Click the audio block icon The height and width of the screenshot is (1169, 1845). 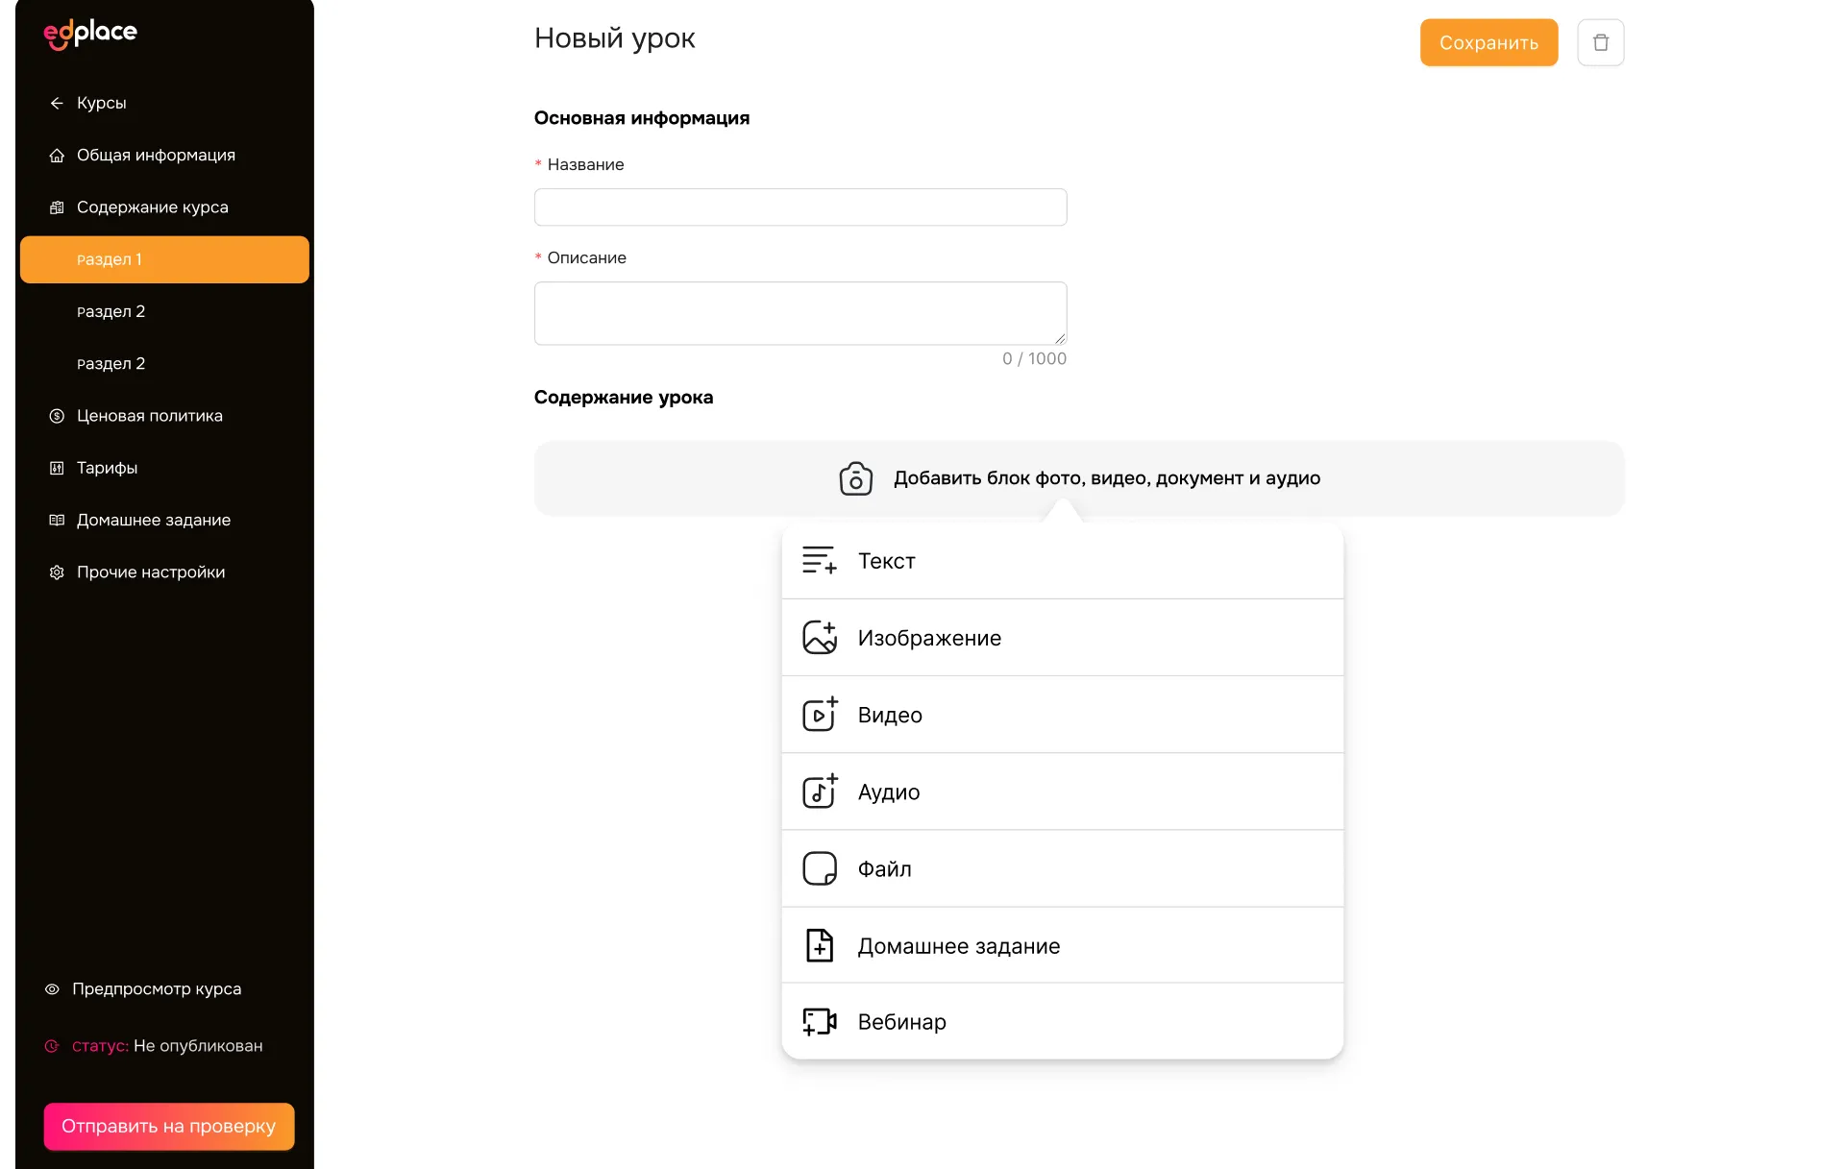point(820,791)
